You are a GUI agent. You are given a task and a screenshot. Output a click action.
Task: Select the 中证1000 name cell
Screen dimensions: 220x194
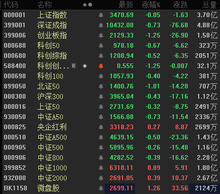point(52,168)
